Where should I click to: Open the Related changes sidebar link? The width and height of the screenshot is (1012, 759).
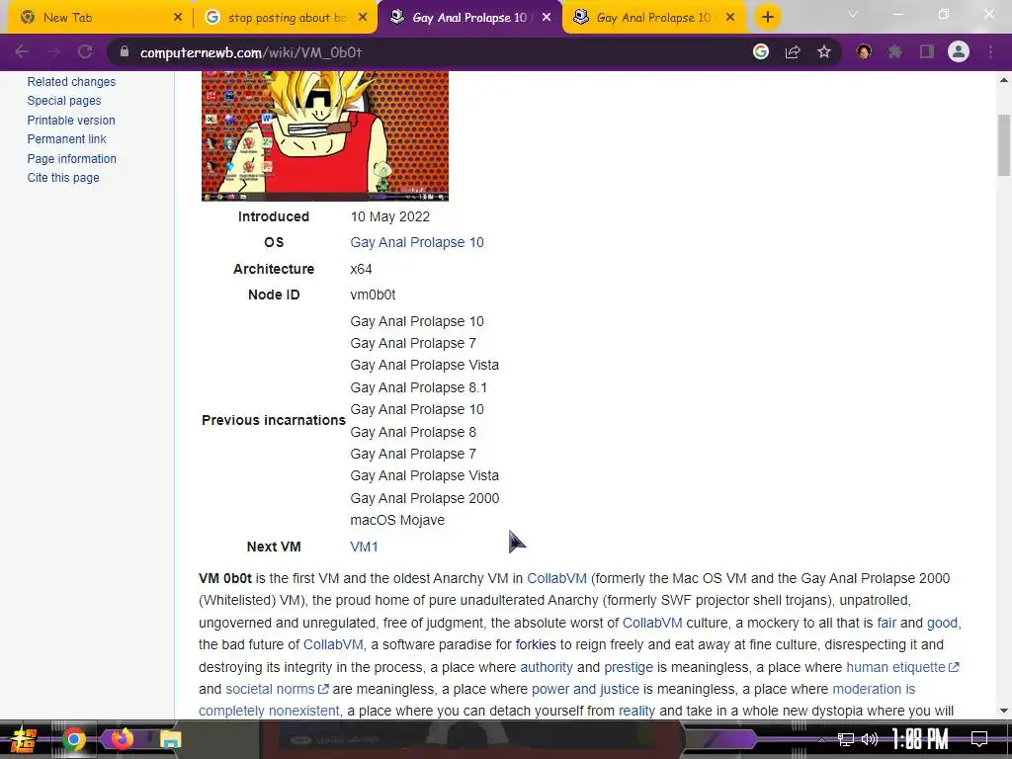pos(71,82)
